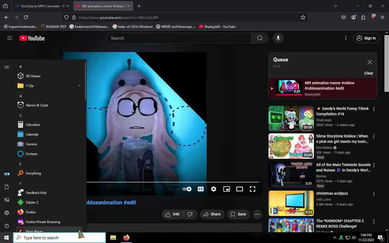The image size is (389, 243).
Task: Click the page vertical scrollbar
Action: (x=387, y=63)
